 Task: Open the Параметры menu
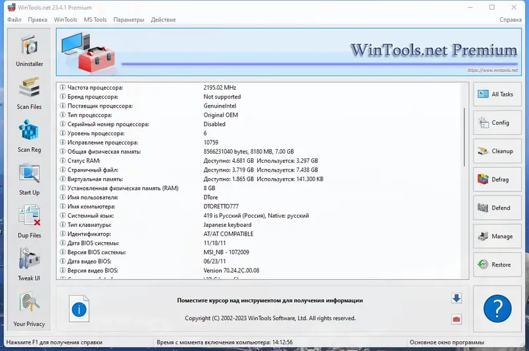[128, 20]
